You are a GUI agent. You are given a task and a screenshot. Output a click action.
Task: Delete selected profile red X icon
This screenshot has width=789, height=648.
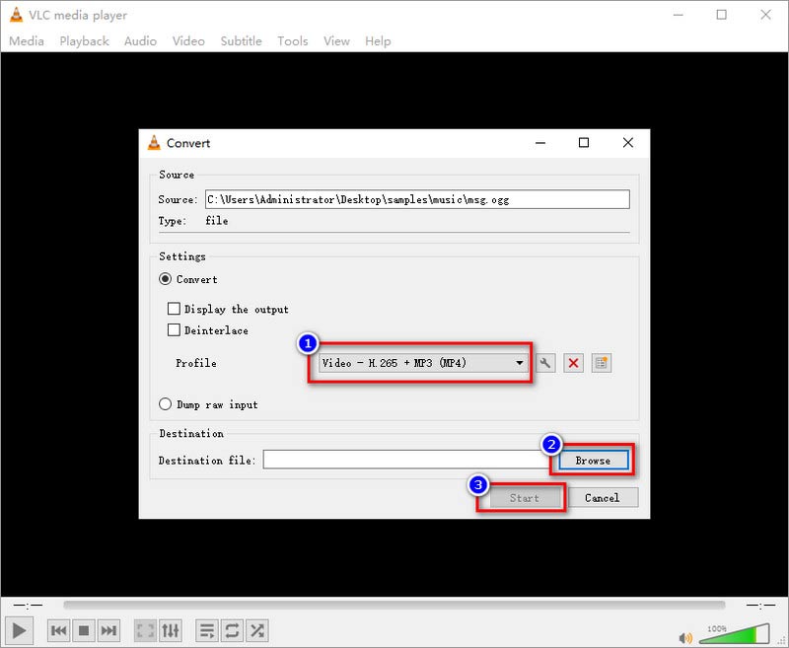(573, 363)
